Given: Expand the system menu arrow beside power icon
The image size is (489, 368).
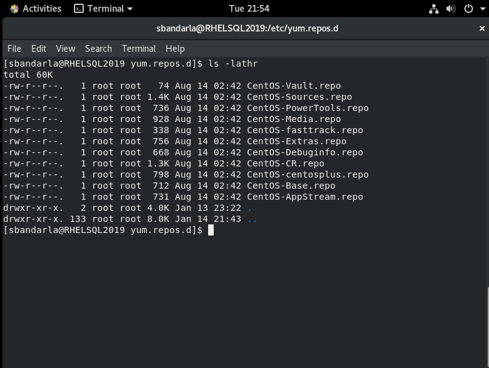Looking at the screenshot, I should tap(480, 9).
